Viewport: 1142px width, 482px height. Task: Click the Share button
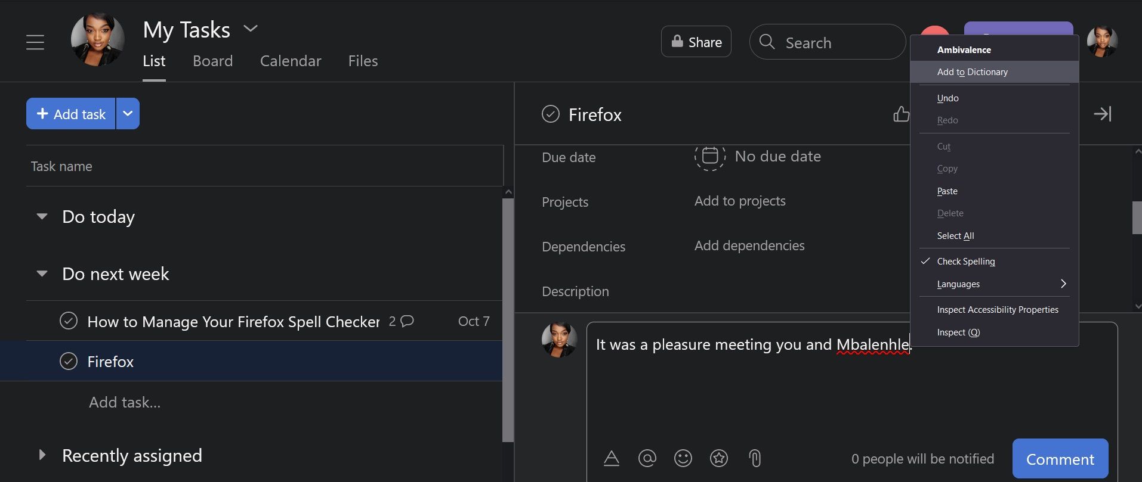click(696, 42)
